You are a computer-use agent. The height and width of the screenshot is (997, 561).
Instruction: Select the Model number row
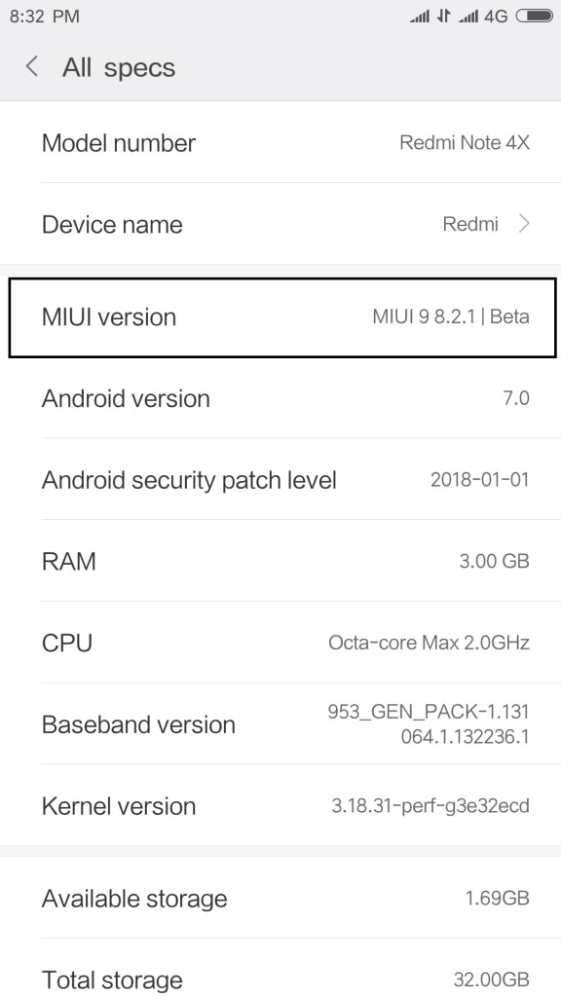click(x=280, y=142)
